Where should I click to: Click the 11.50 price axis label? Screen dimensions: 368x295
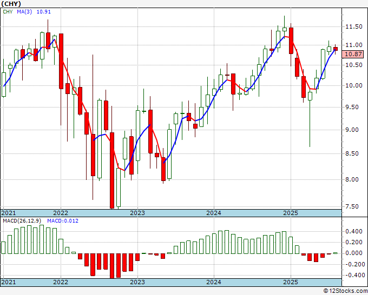click(x=354, y=26)
